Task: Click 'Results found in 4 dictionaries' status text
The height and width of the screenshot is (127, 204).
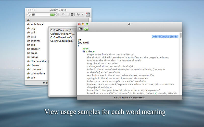Action: [x=129, y=98]
